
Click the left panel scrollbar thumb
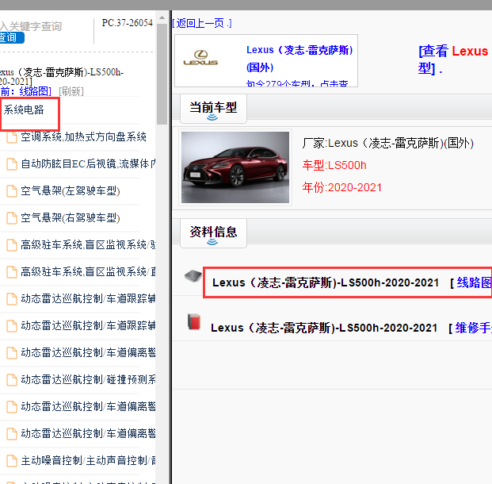[x=162, y=74]
